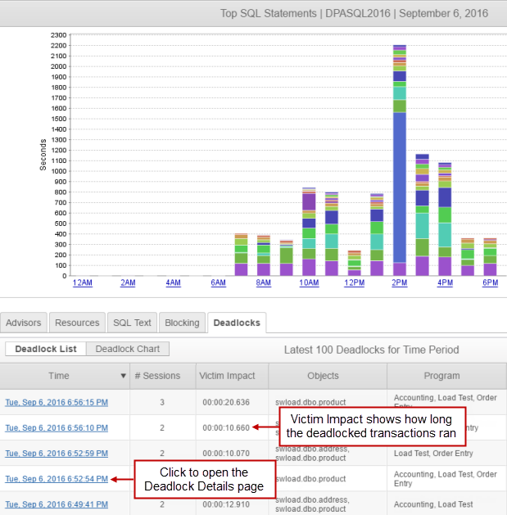507x515 pixels.
Task: Sort by Victim Impact column header
Action: pos(228,376)
